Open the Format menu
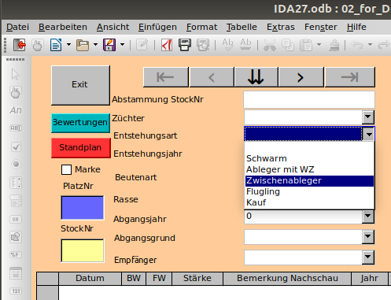The width and height of the screenshot is (391, 300). [x=201, y=27]
